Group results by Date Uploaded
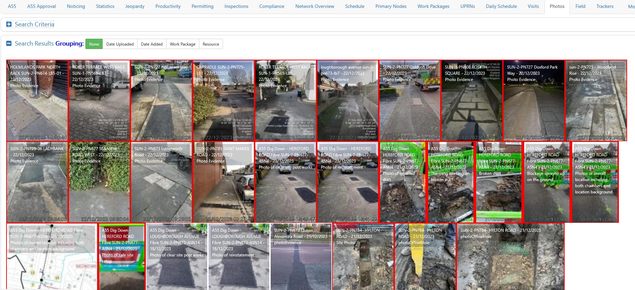Viewport: 635px width, 290px height. pyautogui.click(x=120, y=44)
